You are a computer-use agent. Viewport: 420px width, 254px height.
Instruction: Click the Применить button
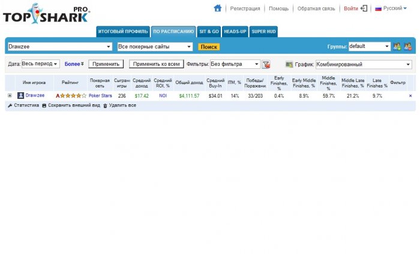tap(106, 64)
